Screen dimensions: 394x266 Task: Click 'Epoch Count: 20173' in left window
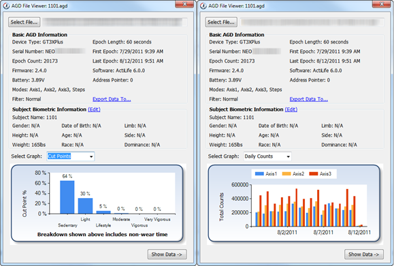[35, 61]
